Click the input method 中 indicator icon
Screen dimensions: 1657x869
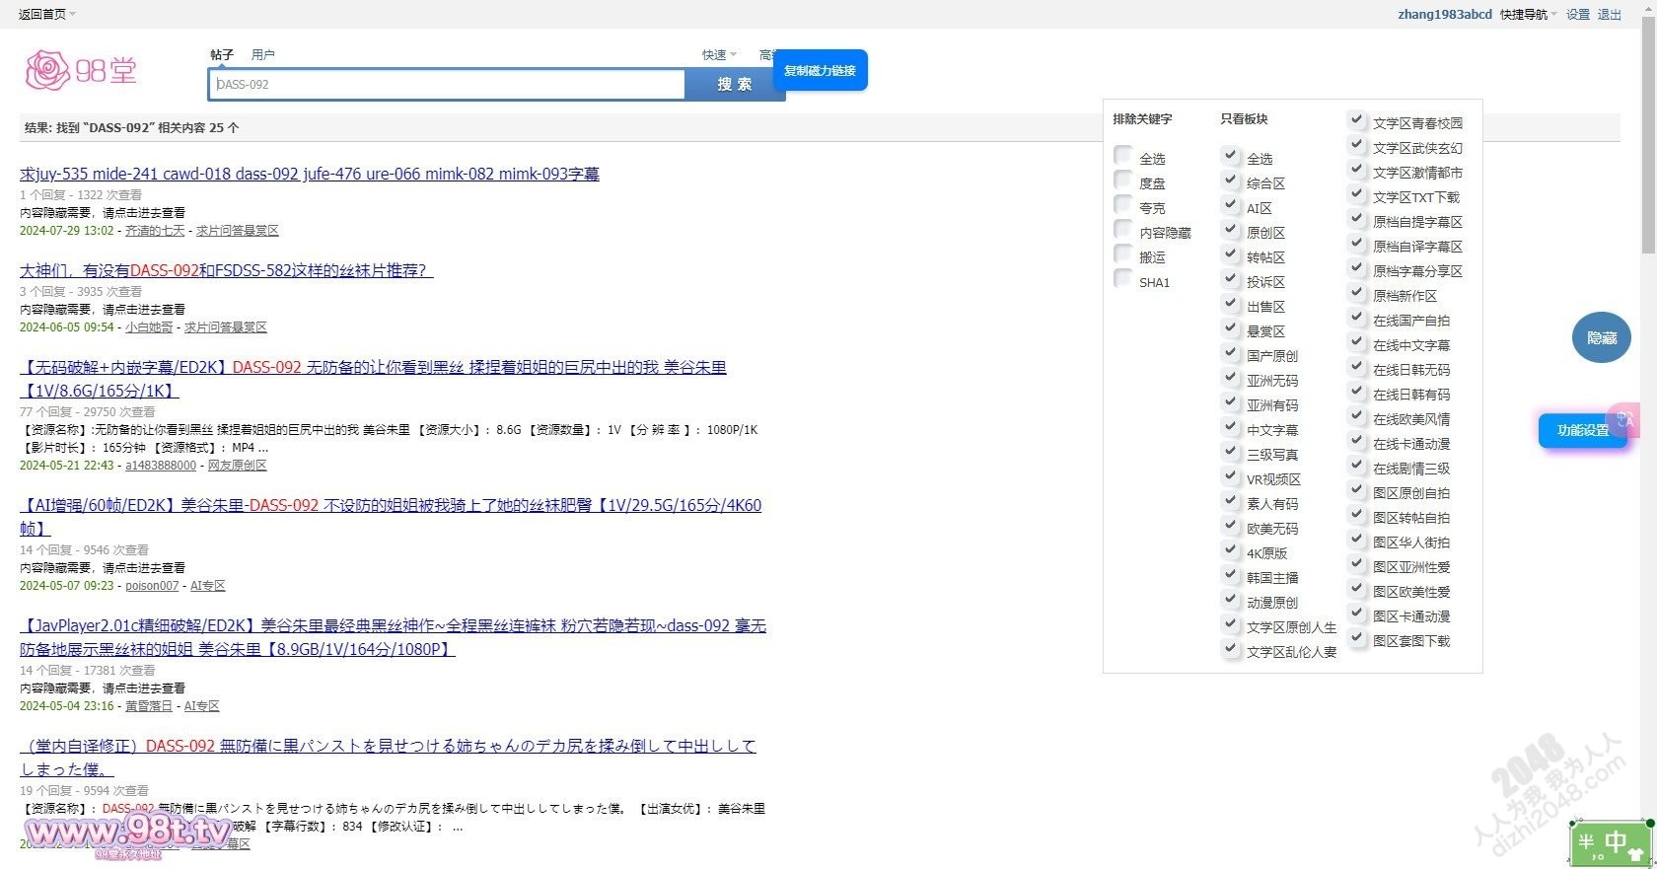[1611, 843]
